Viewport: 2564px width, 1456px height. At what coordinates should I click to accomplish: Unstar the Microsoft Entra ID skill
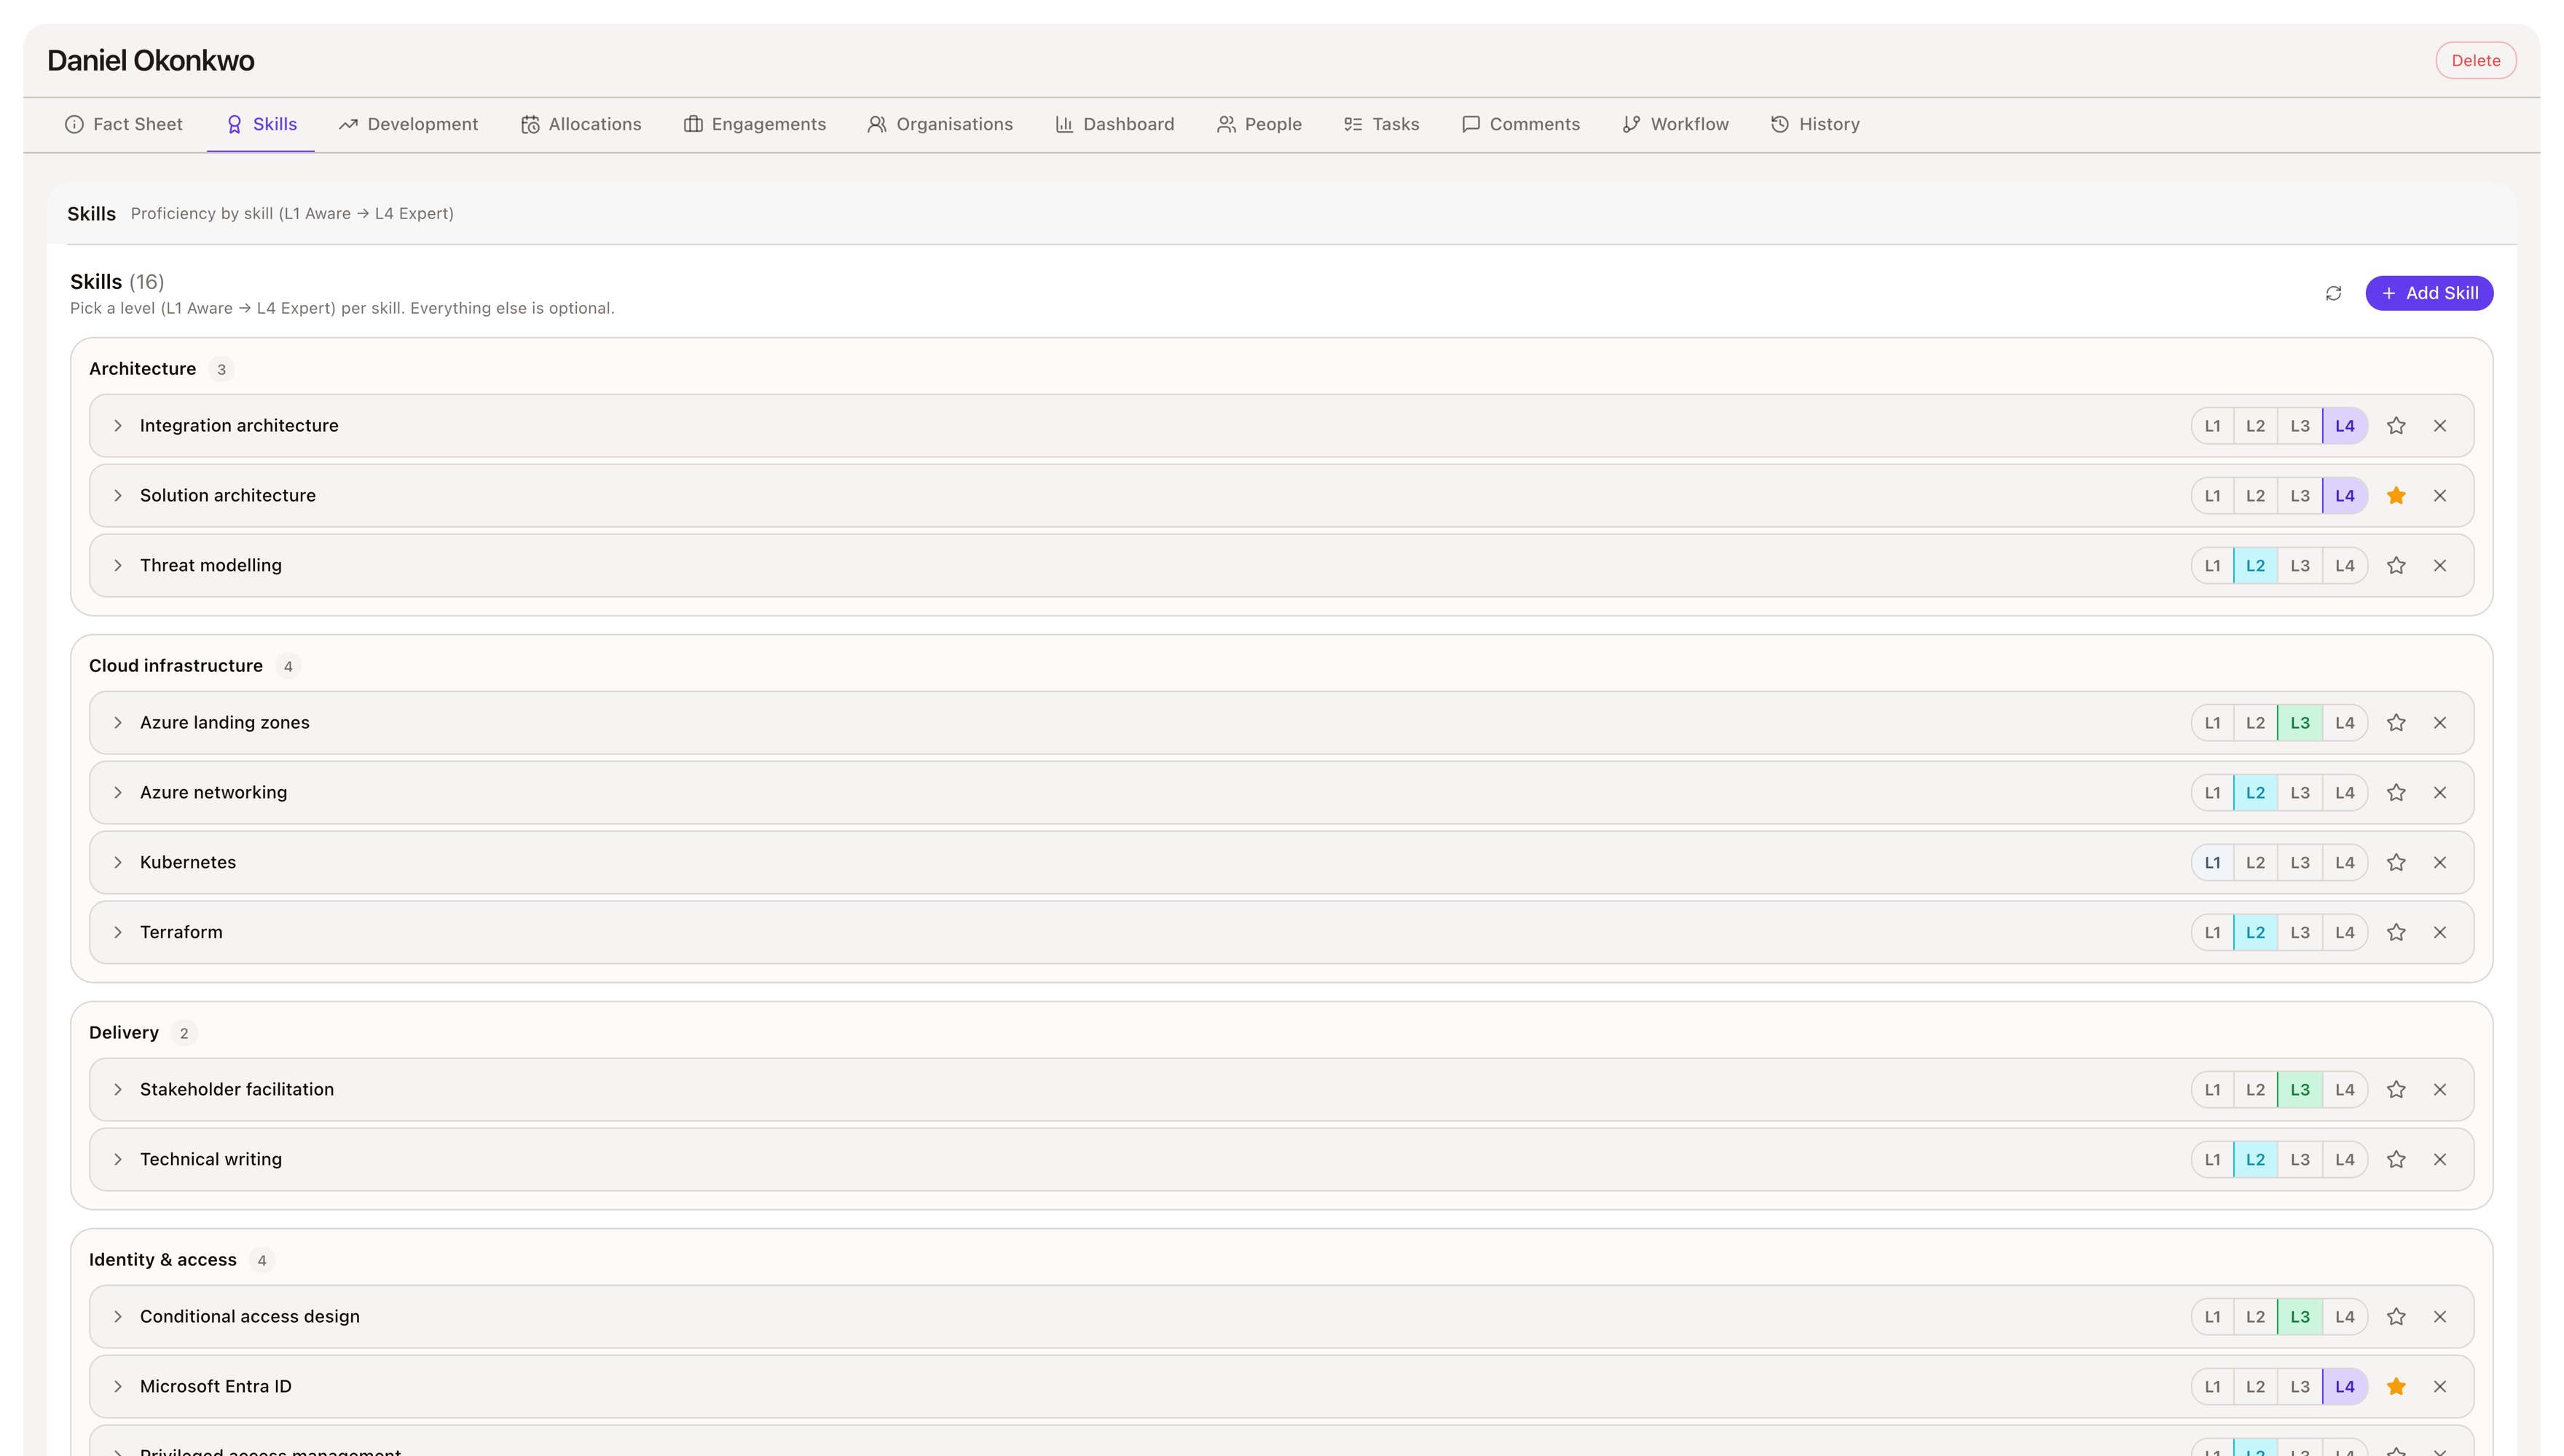tap(2396, 1387)
